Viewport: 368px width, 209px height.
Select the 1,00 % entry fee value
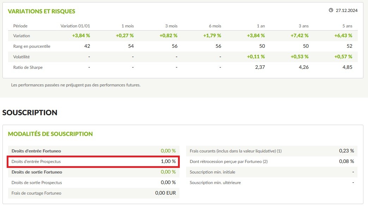pyautogui.click(x=168, y=162)
